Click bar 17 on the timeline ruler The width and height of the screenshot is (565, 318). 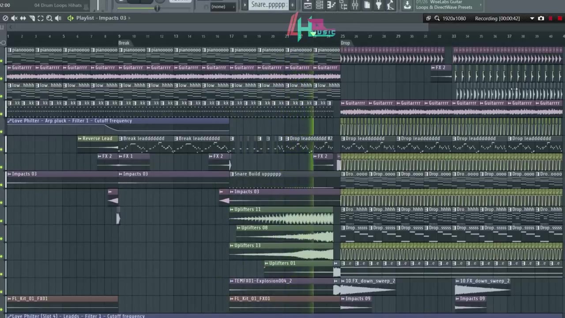(x=231, y=36)
